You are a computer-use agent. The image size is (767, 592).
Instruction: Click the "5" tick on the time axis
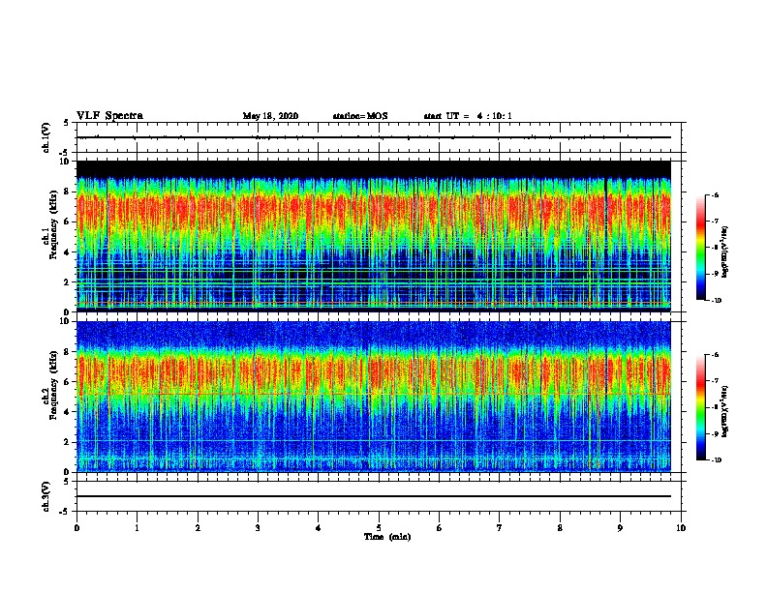379,528
